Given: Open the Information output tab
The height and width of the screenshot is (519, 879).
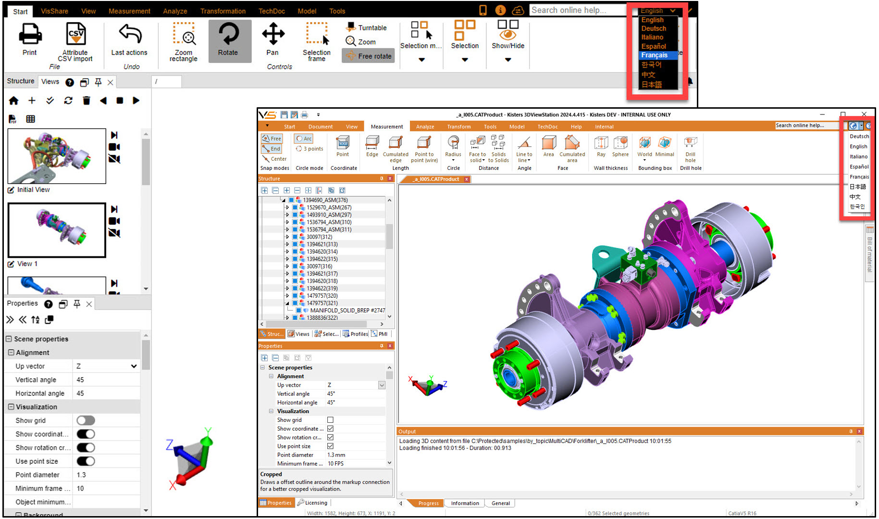Looking at the screenshot, I should coord(465,503).
